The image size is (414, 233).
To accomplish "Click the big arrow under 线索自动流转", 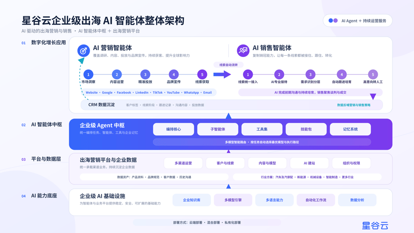I will coord(222,75).
